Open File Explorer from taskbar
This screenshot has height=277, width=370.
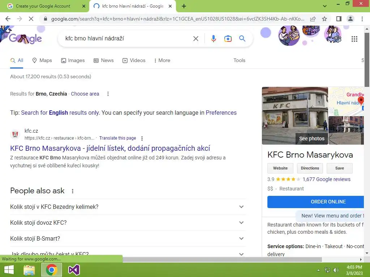(x=29, y=270)
